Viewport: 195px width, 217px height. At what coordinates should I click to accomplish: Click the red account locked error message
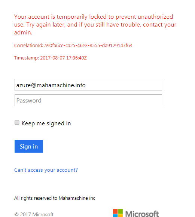pos(95,24)
